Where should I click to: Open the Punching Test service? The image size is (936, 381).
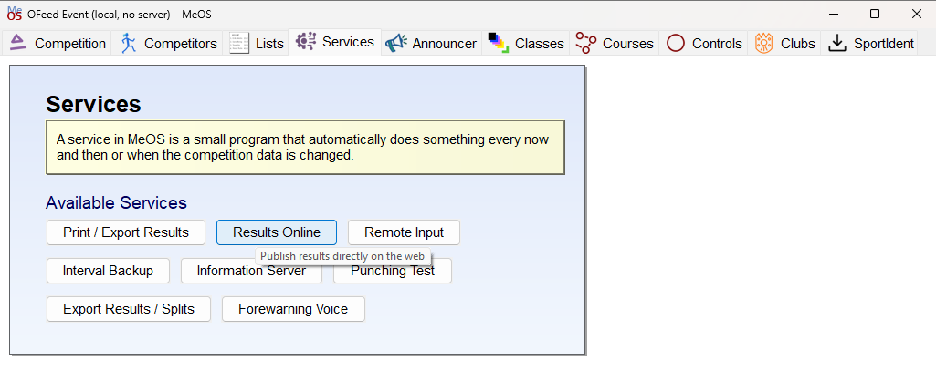[392, 272]
